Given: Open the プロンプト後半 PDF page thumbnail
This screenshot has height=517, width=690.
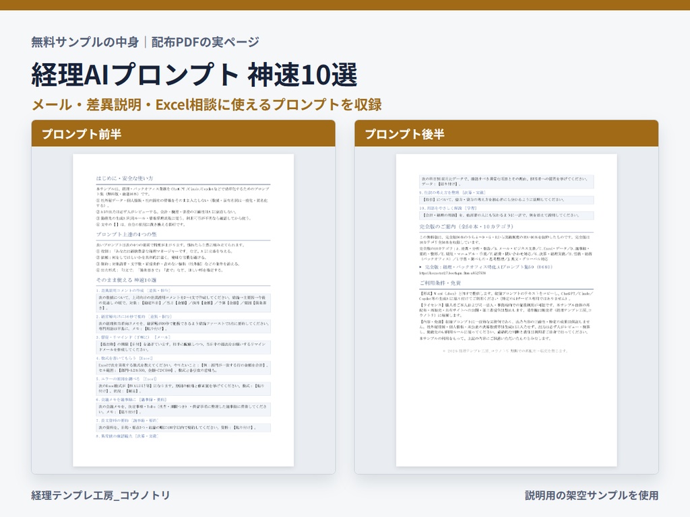Looking at the screenshot, I should 507,310.
